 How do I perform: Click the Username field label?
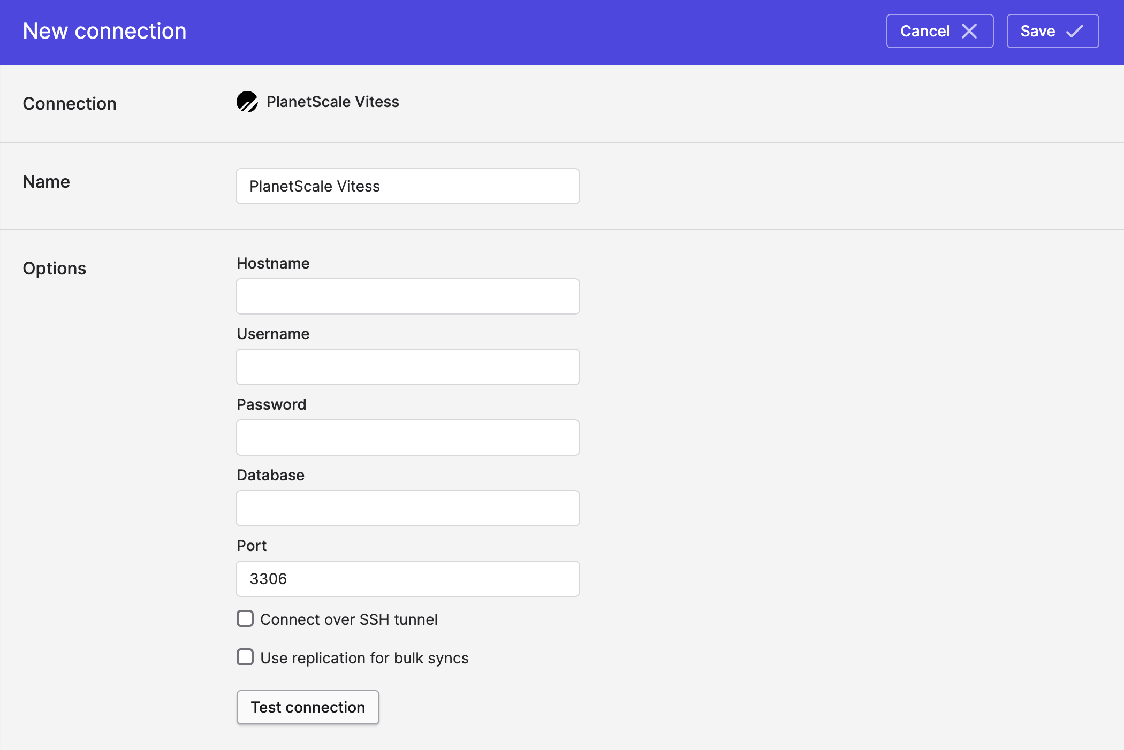[273, 334]
